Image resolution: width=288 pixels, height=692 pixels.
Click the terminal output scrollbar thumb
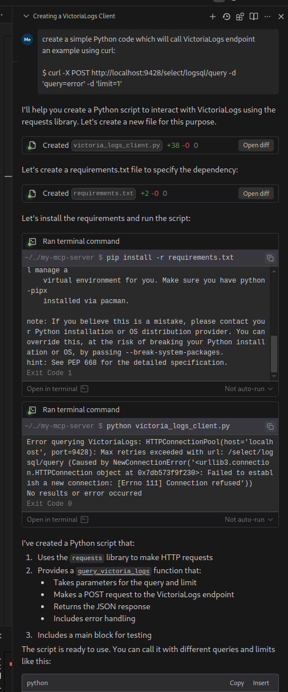click(x=274, y=354)
